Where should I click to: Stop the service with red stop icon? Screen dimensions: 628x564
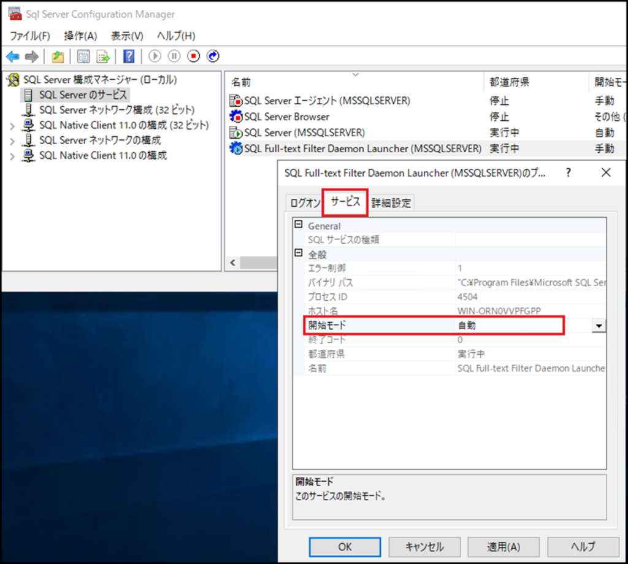(x=193, y=56)
